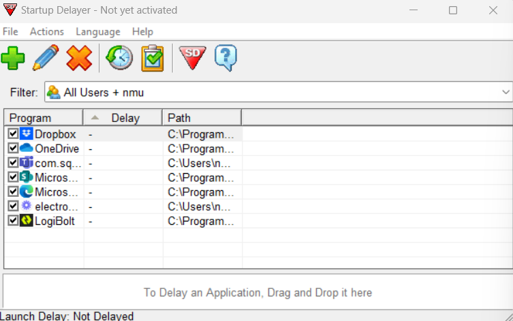Click the Dropbox program icon

click(x=26, y=134)
